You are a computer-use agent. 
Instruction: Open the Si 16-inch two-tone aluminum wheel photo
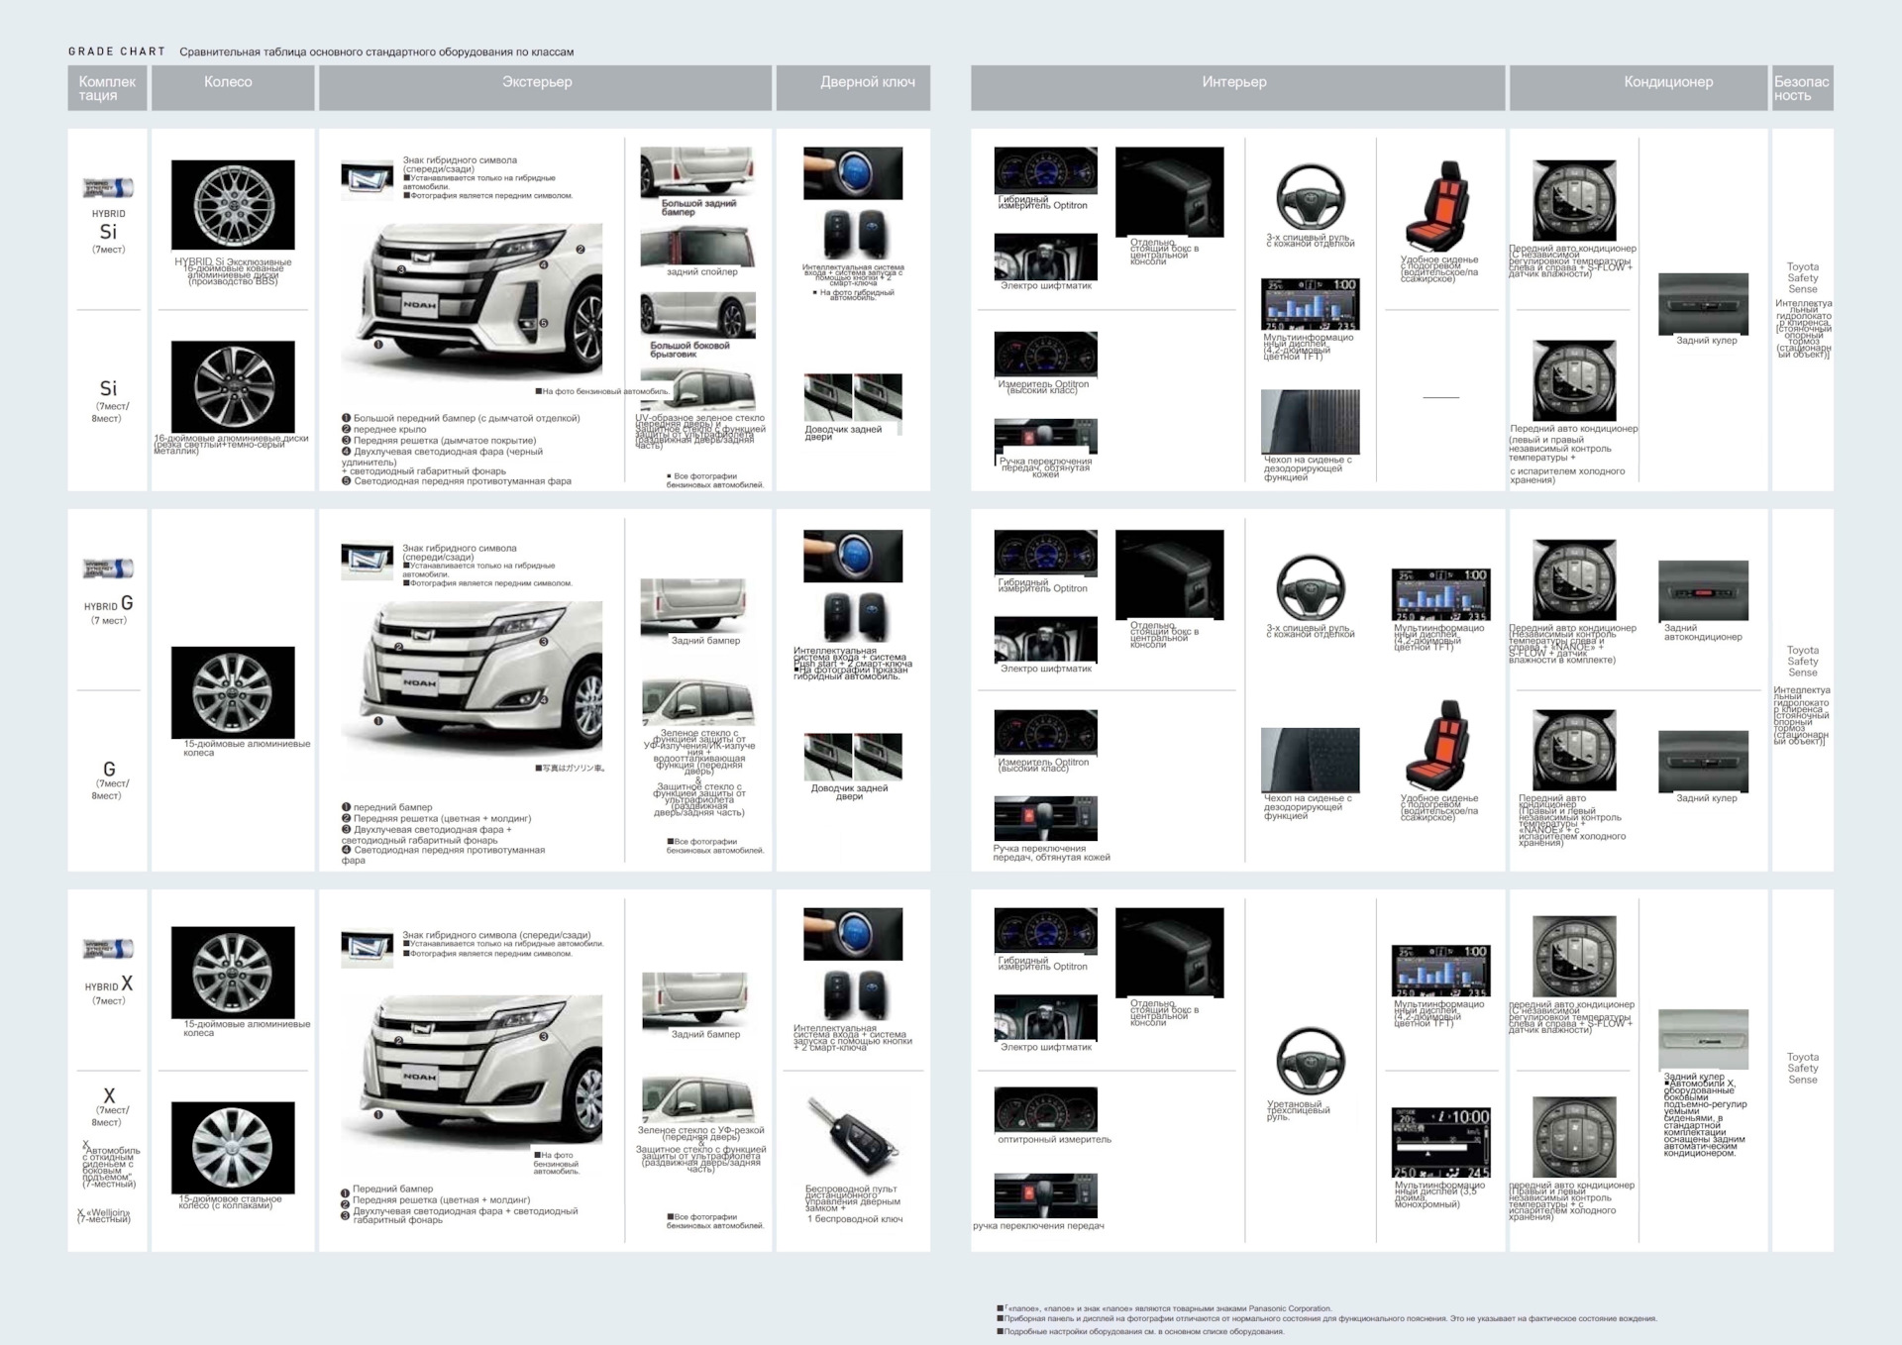[233, 386]
